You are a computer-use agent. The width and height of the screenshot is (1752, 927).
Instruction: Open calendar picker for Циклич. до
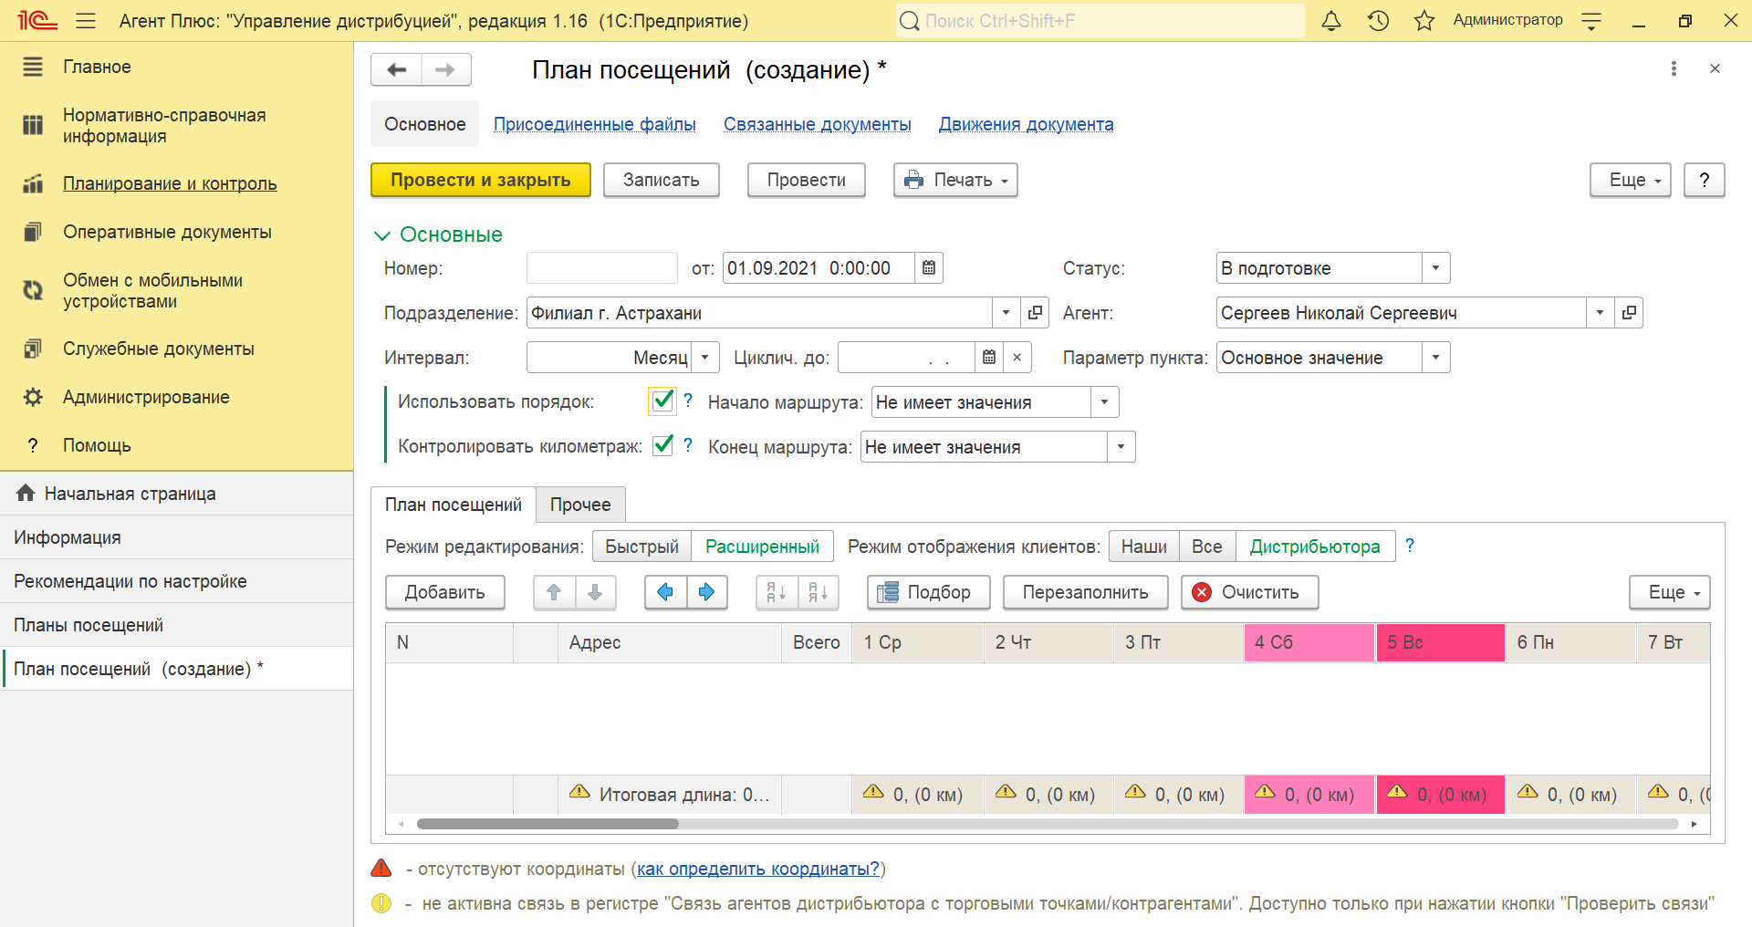[988, 358]
